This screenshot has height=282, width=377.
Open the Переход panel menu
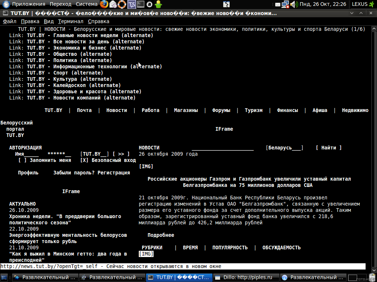(x=61, y=4)
